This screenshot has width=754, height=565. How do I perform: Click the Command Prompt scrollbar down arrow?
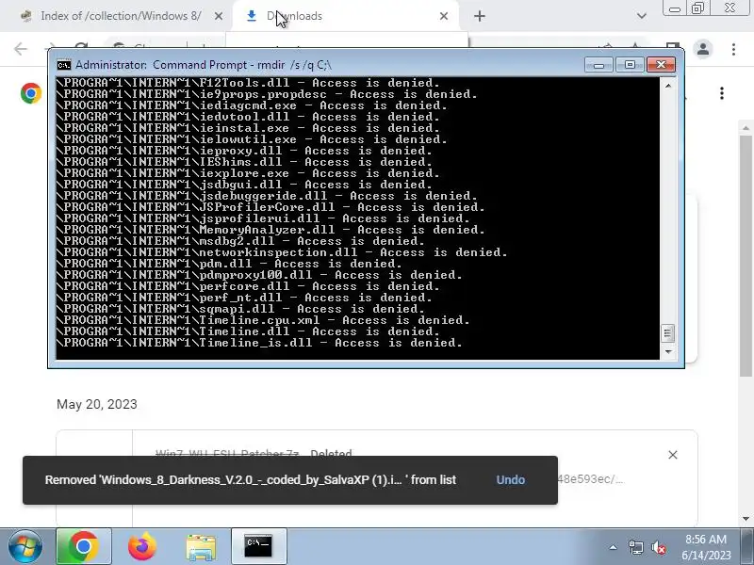[668, 352]
